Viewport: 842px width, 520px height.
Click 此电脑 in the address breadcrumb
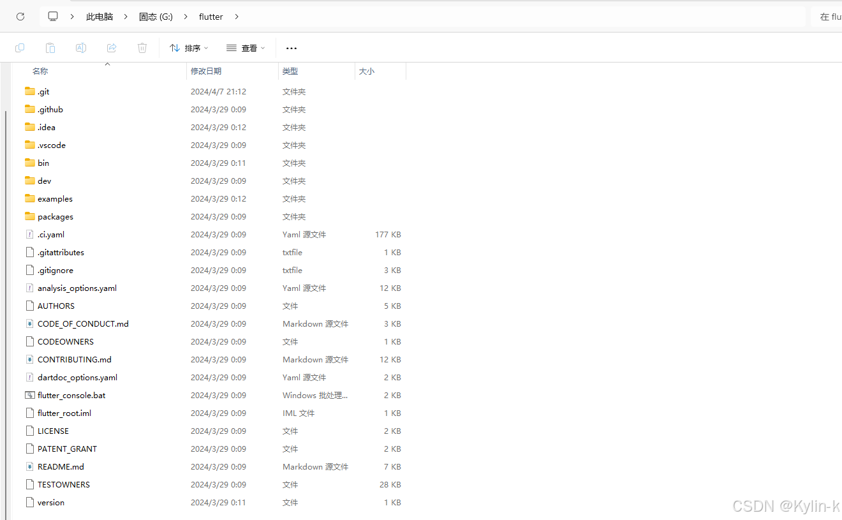(x=100, y=17)
